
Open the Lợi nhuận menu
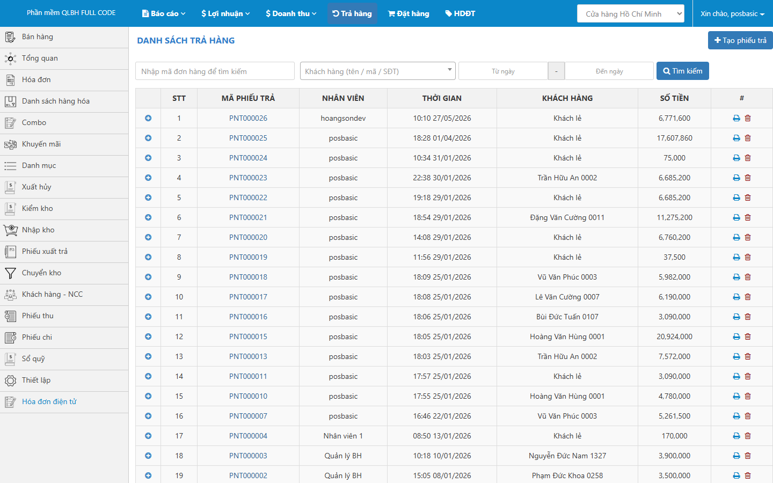tap(225, 13)
